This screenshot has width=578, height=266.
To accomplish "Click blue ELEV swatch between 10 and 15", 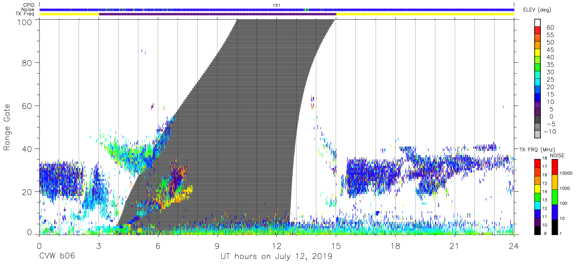I will [537, 98].
